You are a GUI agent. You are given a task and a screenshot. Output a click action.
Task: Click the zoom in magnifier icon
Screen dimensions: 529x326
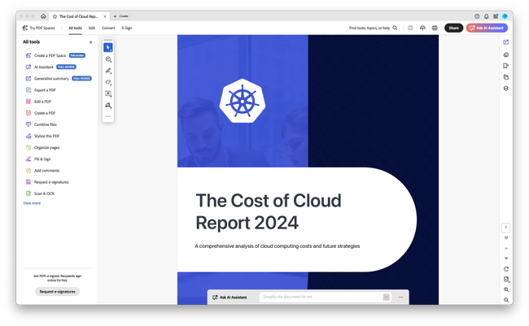point(506,289)
